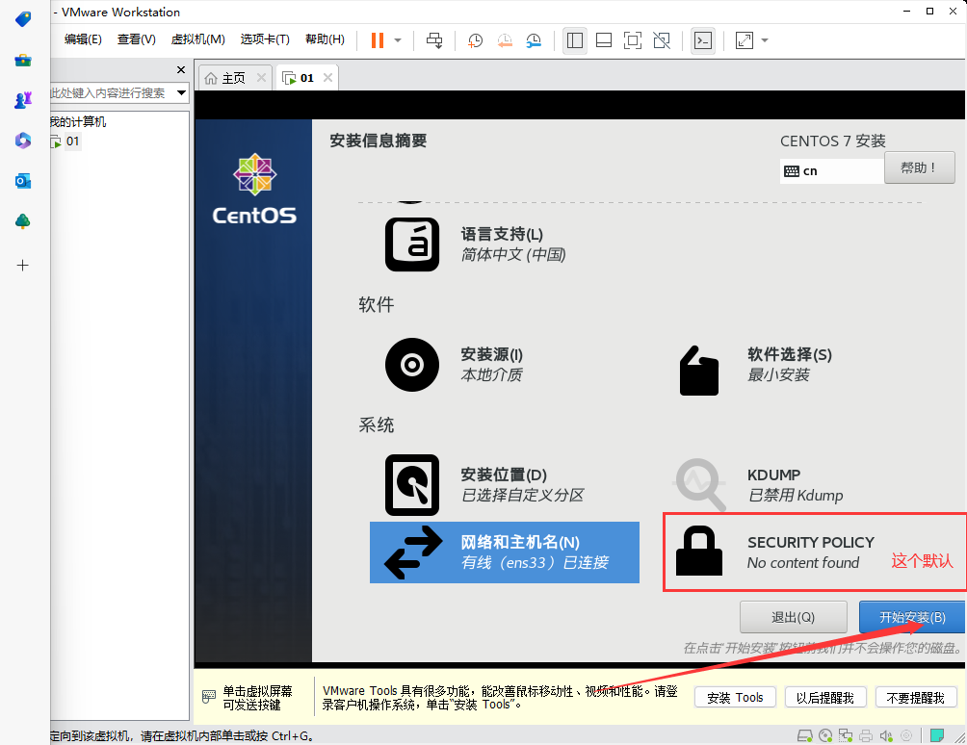Click network adapter status icon

(846, 735)
